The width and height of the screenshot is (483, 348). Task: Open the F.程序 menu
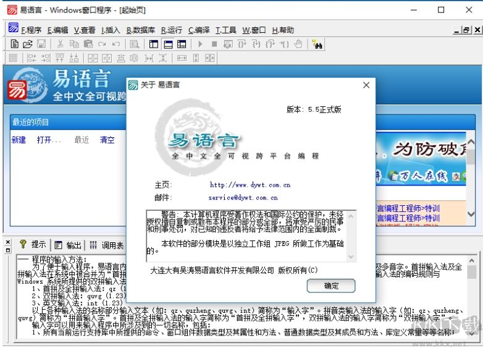[x=31, y=30]
